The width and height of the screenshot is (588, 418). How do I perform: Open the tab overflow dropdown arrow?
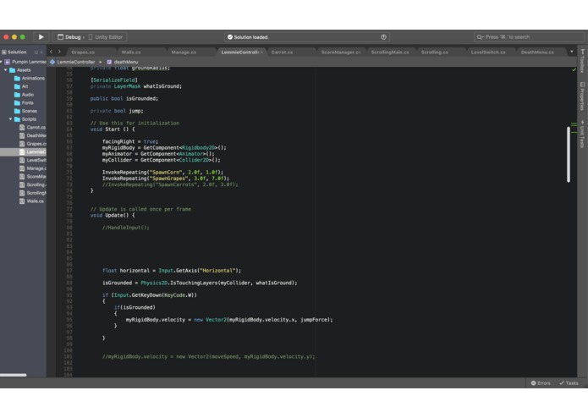tap(571, 52)
